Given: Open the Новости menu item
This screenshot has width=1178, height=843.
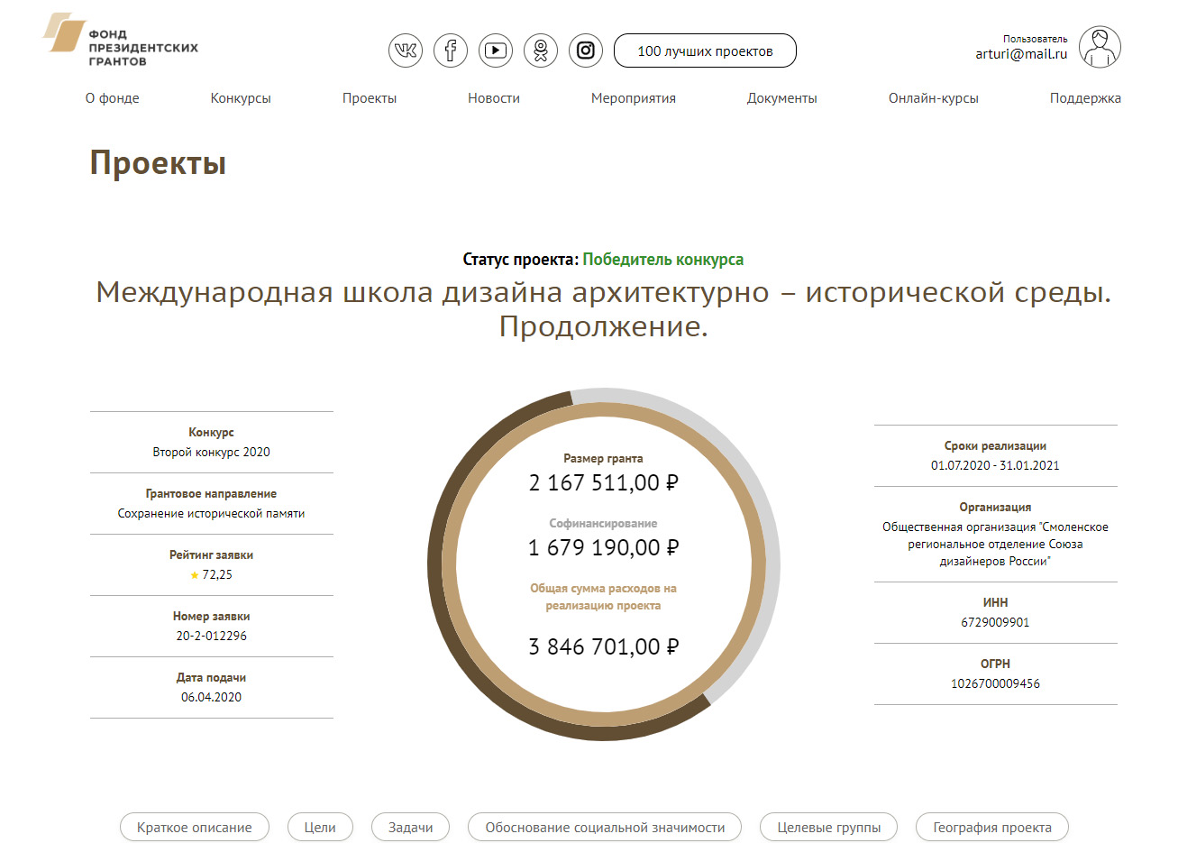Looking at the screenshot, I should 494,98.
